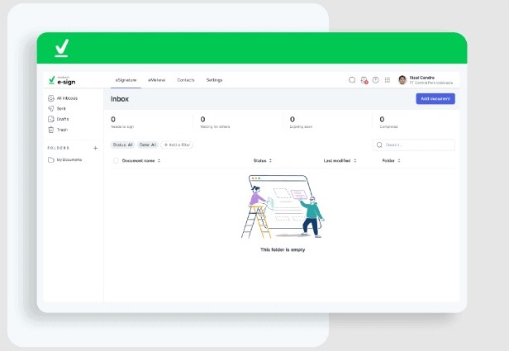Switch to the eMeterai tab
509x351 pixels.
point(157,80)
